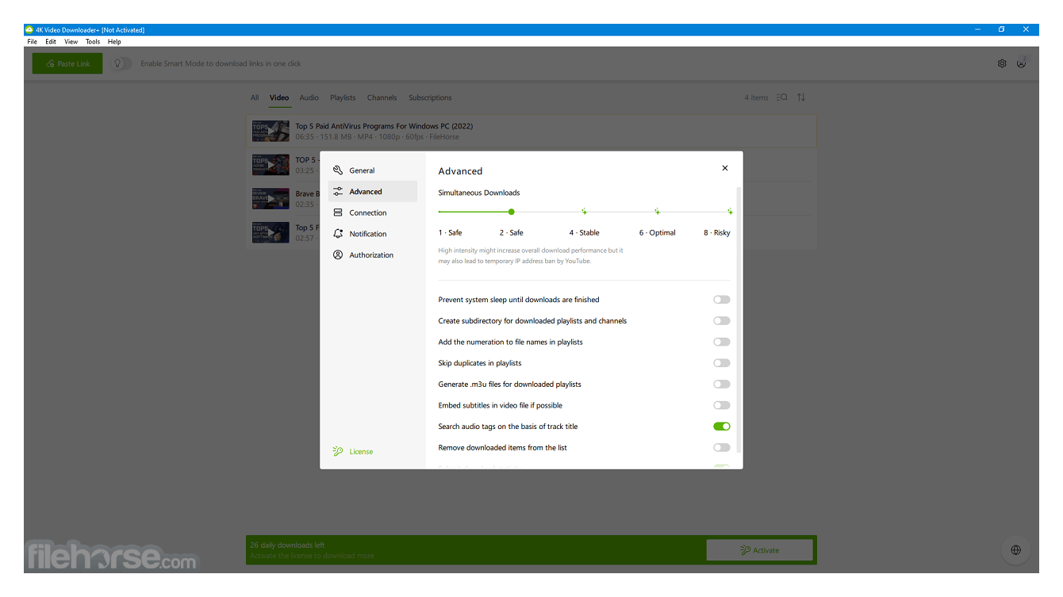This screenshot has width=1063, height=597.
Task: Go to Authorization settings
Action: (370, 255)
